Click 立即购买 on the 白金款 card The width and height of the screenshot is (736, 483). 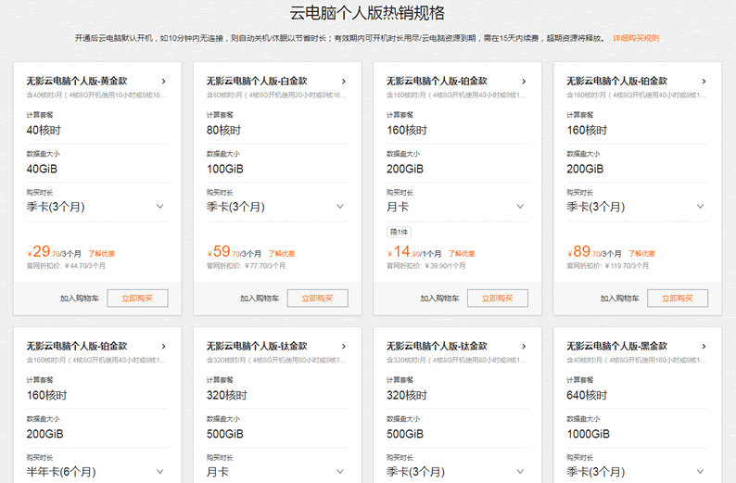(x=317, y=299)
